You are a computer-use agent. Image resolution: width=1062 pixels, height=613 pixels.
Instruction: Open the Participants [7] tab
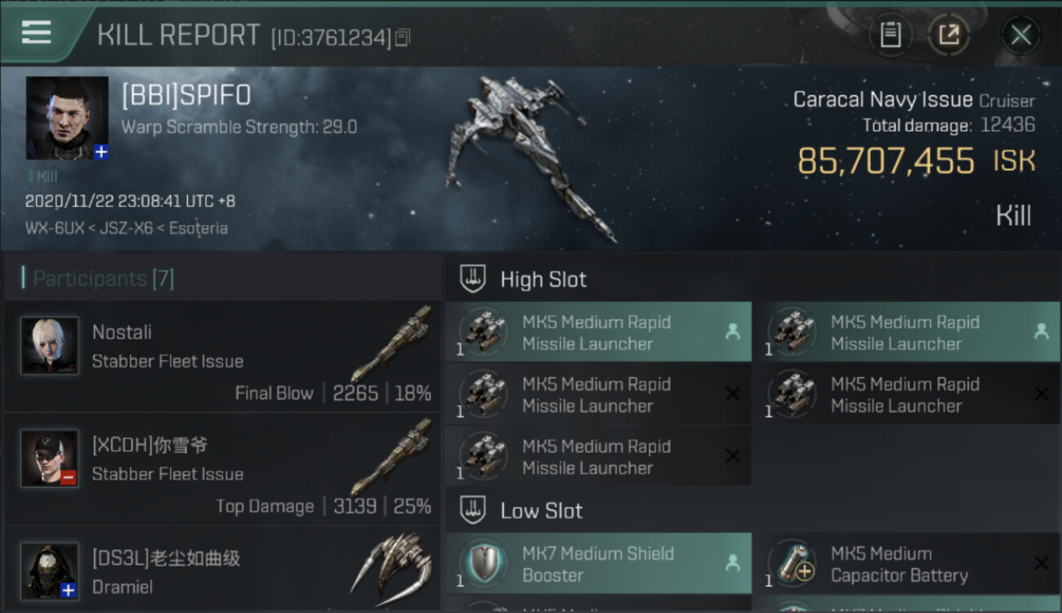[103, 279]
